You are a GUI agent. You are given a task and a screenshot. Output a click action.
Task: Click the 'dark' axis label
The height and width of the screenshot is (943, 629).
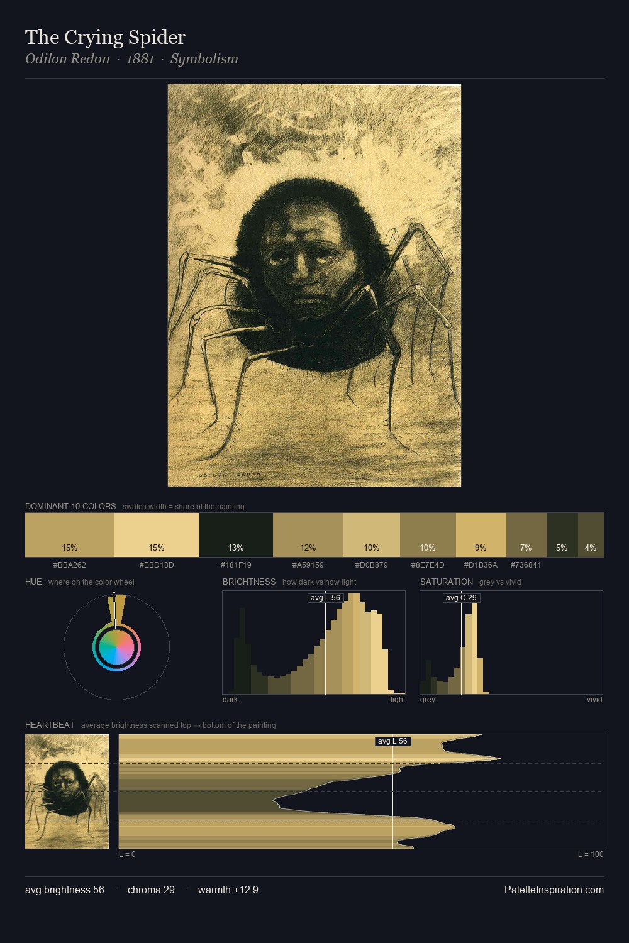click(x=230, y=700)
